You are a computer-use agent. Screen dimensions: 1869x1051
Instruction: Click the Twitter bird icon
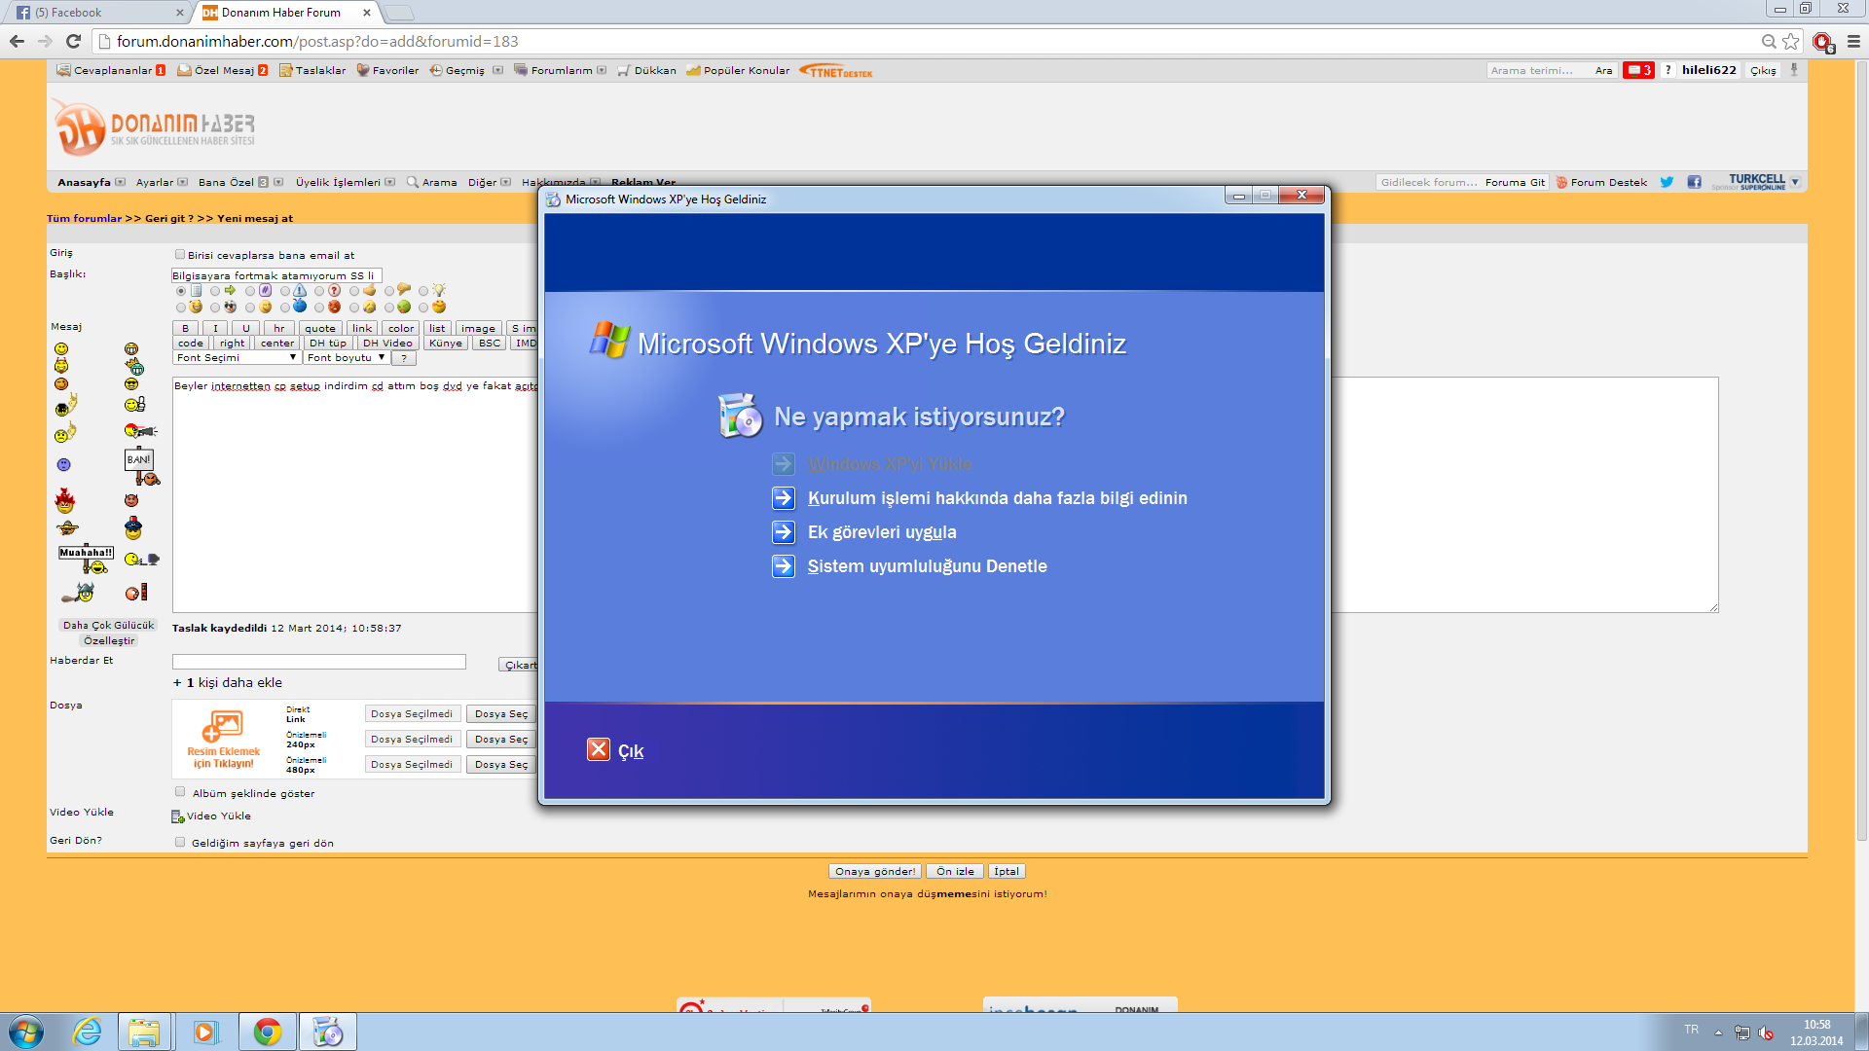pos(1667,182)
